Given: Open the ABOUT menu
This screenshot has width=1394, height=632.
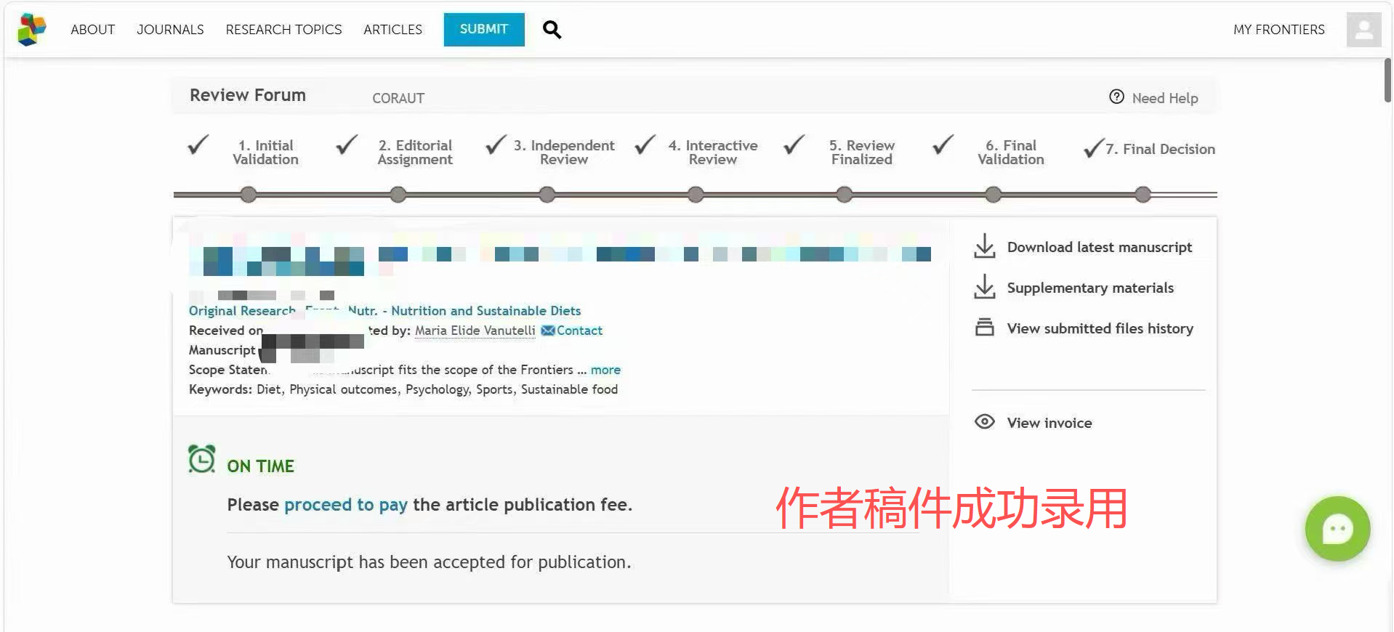Looking at the screenshot, I should click(x=92, y=30).
